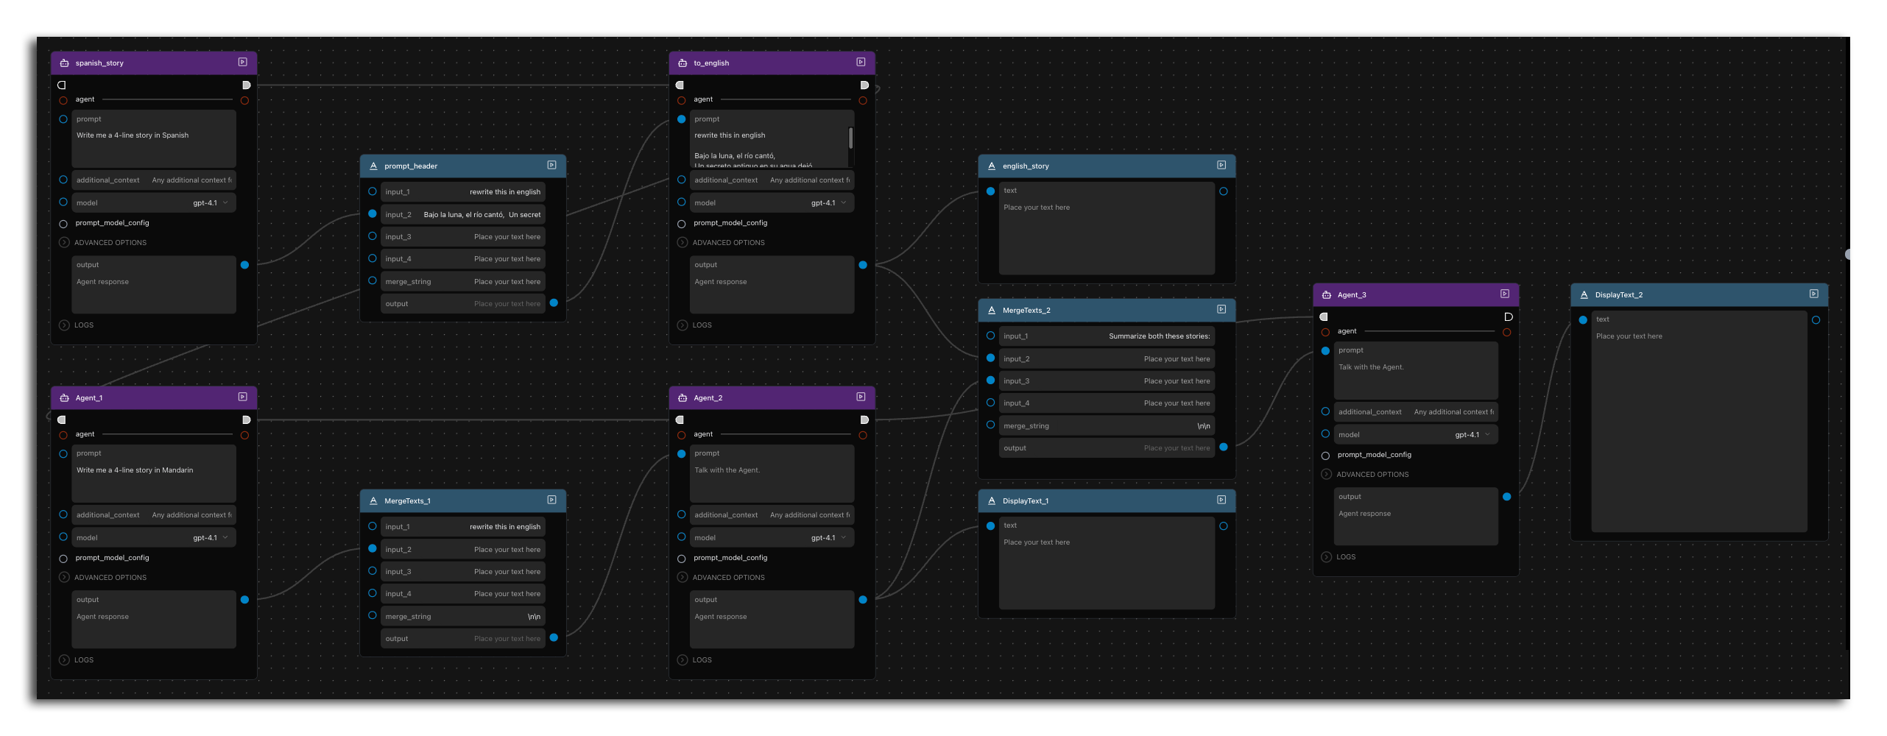This screenshot has height=736, width=1887.
Task: Click the scrollbar in to_english prompt box
Action: coord(850,138)
